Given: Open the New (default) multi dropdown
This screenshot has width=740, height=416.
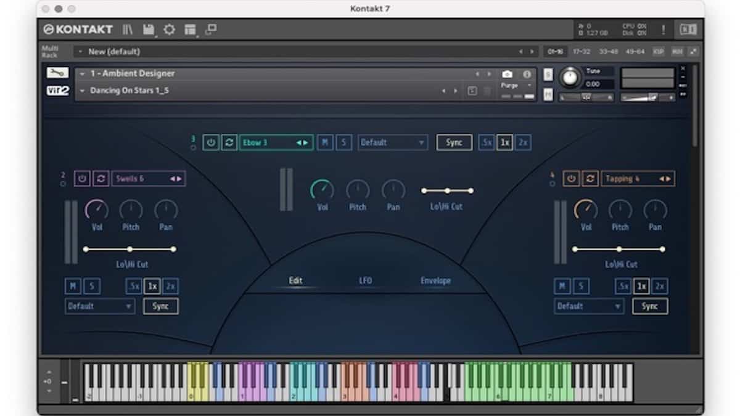Looking at the screenshot, I should click(306, 52).
